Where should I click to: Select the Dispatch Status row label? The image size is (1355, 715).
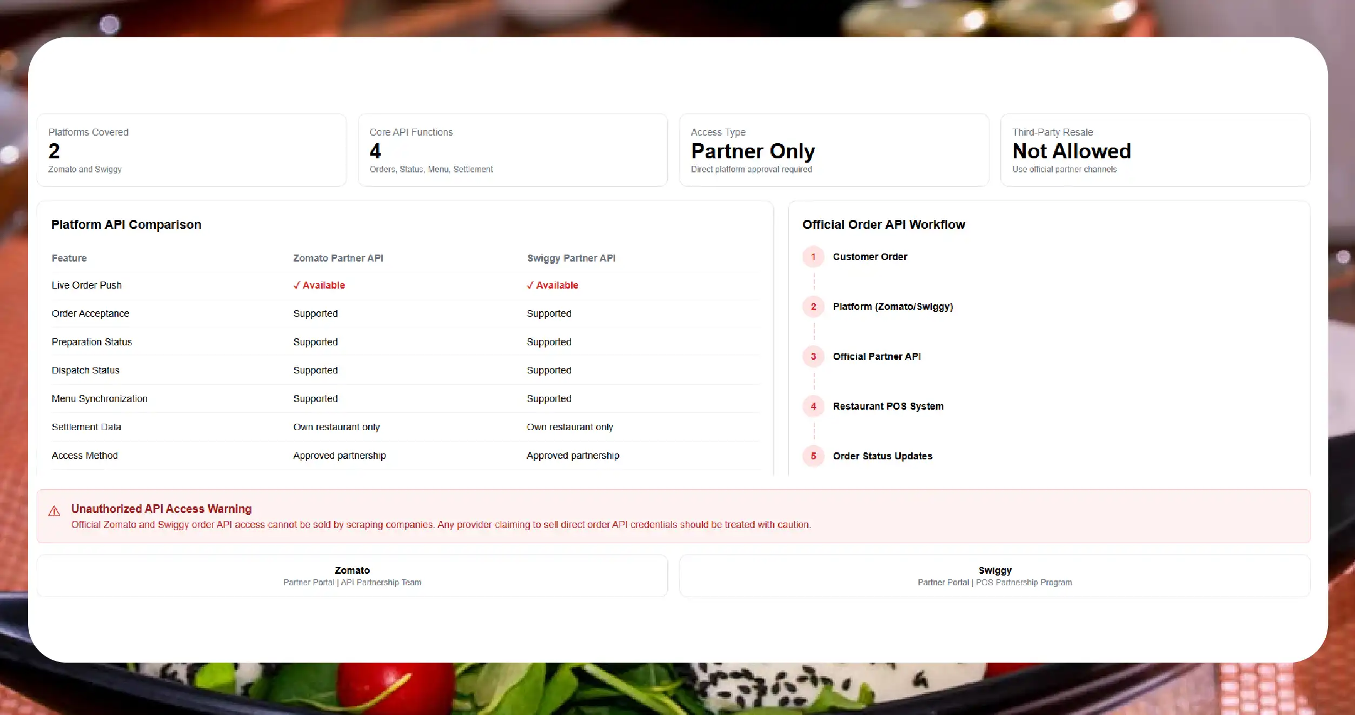[85, 370]
